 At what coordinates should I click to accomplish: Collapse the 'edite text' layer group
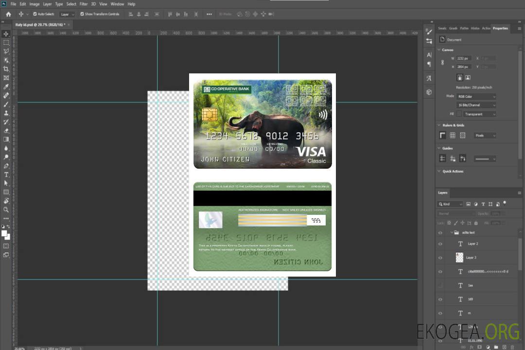tap(451, 232)
